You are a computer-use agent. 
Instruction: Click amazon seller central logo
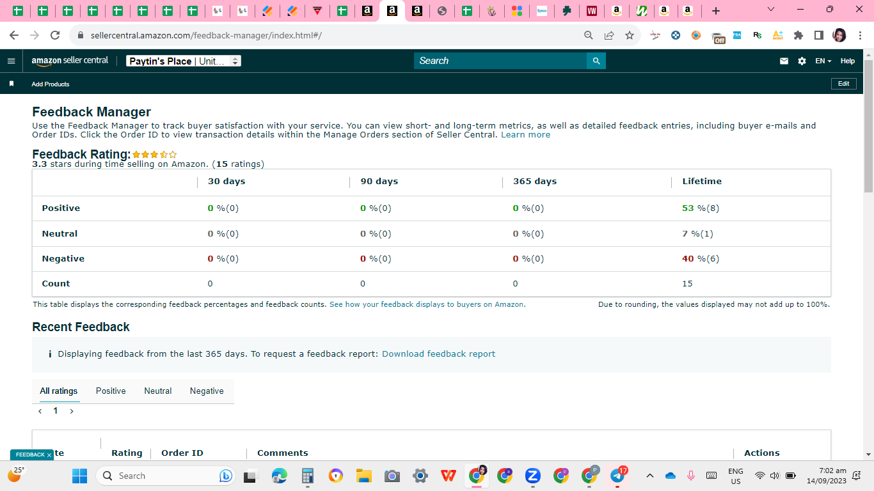tap(70, 61)
